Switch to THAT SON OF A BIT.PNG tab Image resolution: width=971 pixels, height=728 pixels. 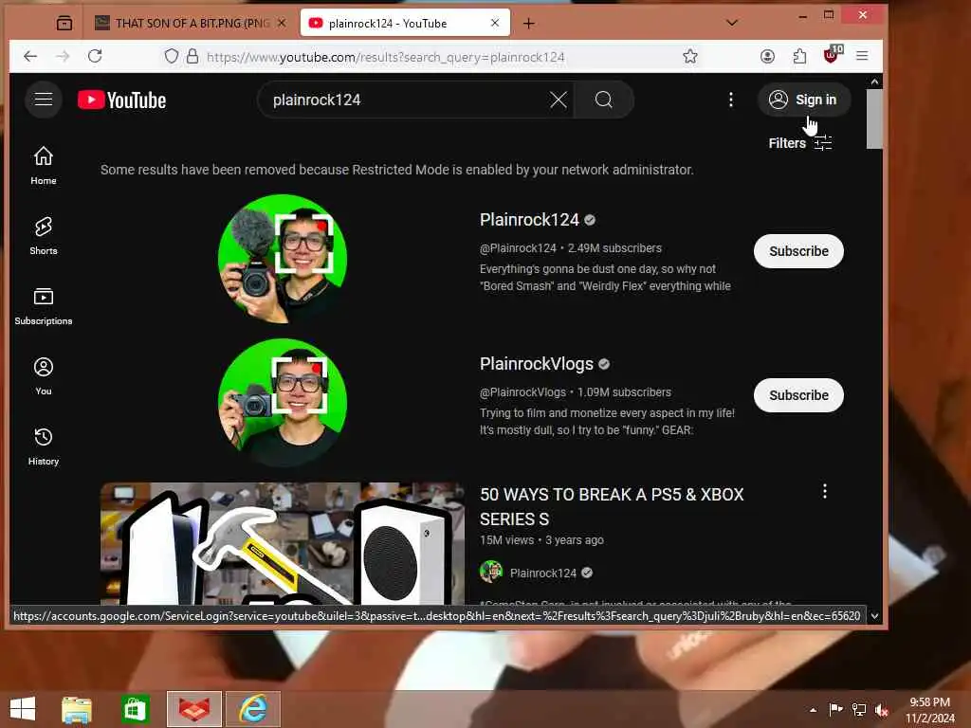click(183, 24)
